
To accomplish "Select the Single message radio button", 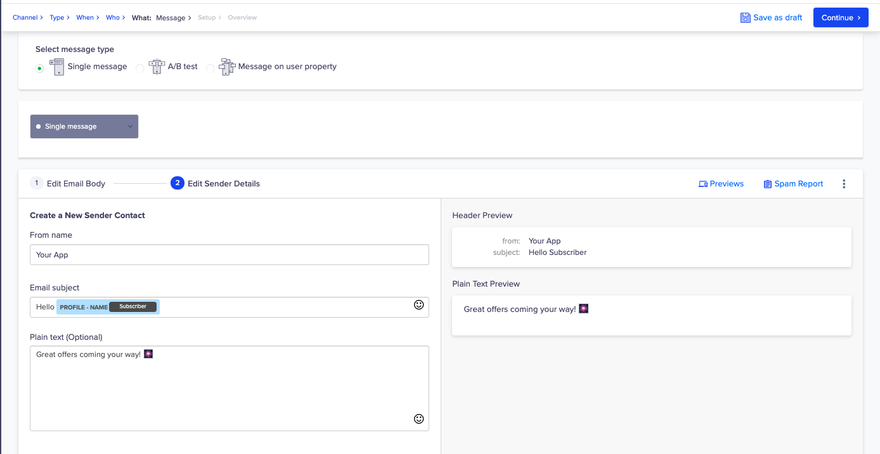I will [x=40, y=68].
